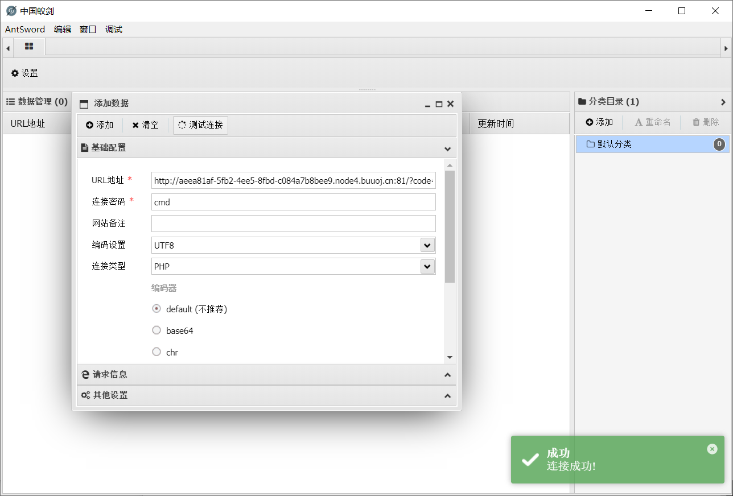Focus the URL地址 input field

pos(294,180)
